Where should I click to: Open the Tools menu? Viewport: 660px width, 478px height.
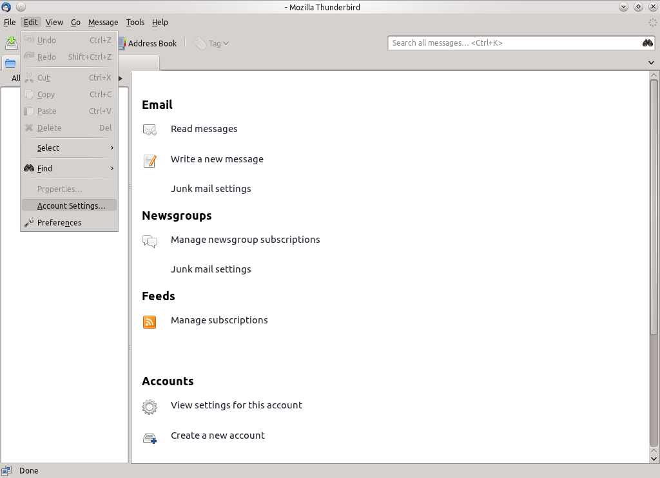coord(135,23)
